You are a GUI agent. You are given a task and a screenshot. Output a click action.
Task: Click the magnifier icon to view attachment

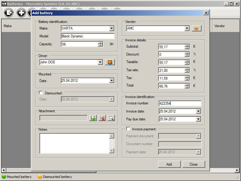(111, 118)
